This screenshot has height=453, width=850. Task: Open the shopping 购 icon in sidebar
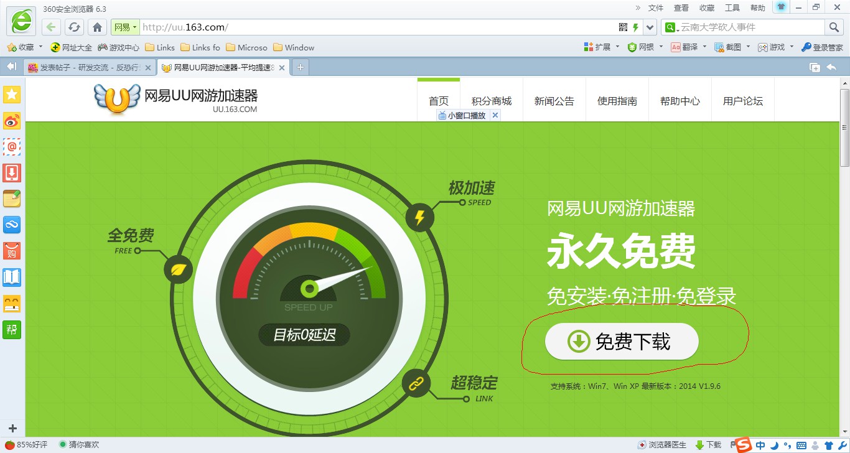12,251
